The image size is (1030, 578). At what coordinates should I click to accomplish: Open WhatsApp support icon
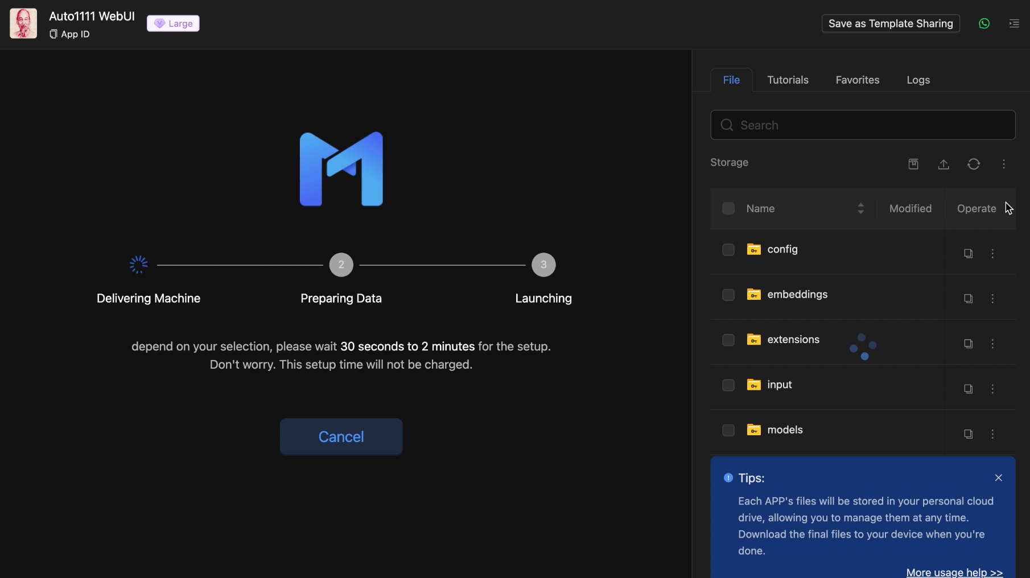click(x=984, y=23)
